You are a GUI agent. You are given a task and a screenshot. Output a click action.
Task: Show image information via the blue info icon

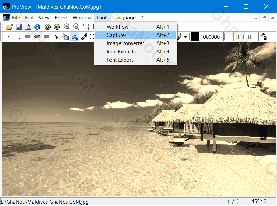[37, 27]
